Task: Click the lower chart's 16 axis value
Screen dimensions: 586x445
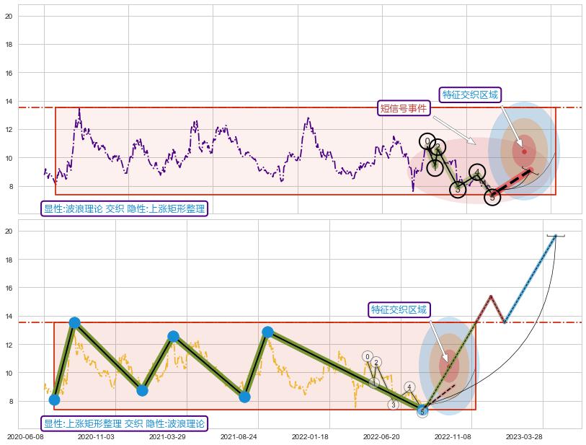Action: (x=9, y=288)
